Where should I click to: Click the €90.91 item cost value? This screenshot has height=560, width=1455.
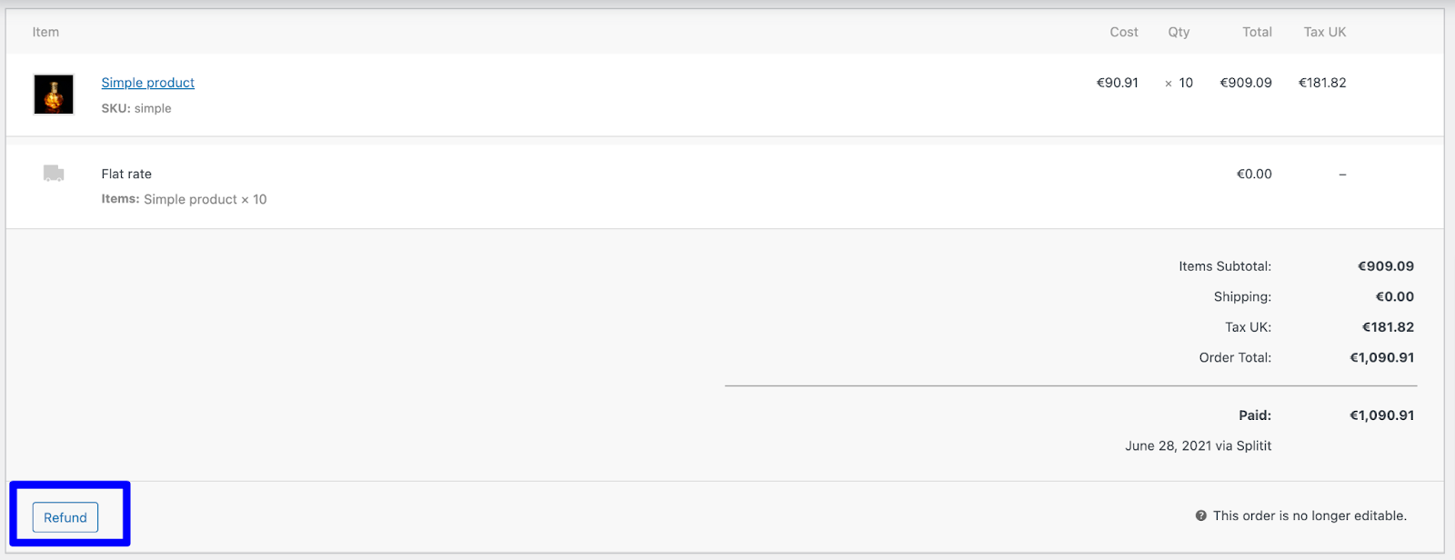point(1118,83)
